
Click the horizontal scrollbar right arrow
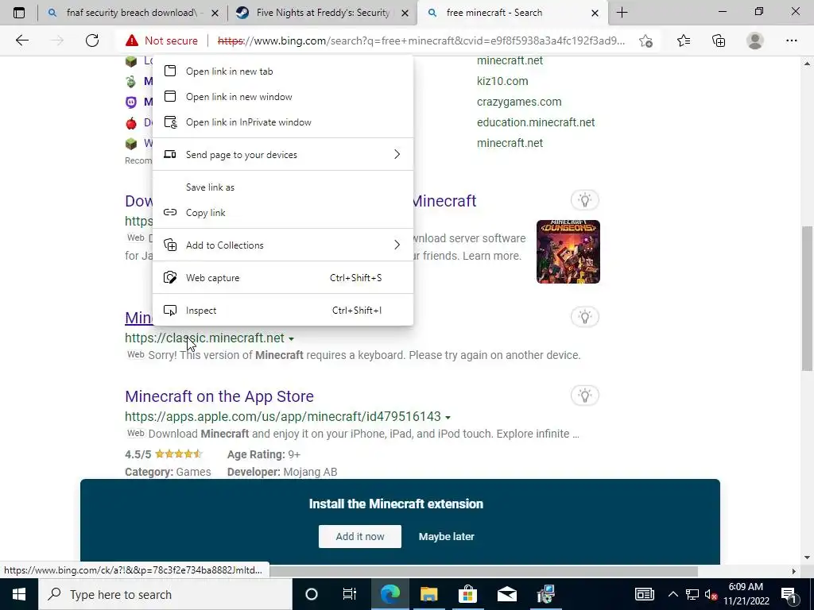pos(794,571)
